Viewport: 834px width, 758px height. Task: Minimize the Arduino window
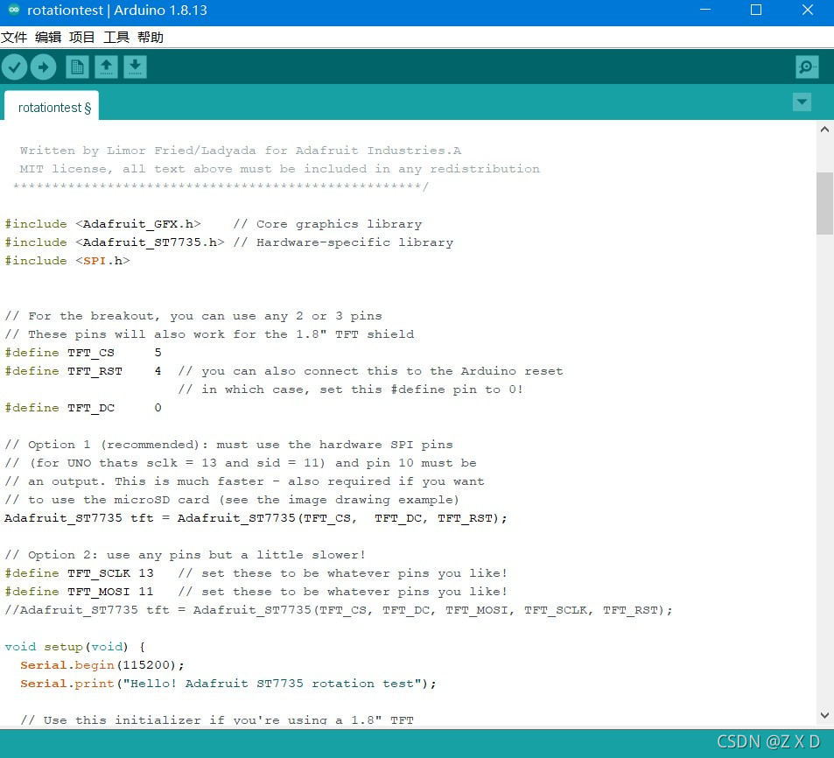point(705,11)
